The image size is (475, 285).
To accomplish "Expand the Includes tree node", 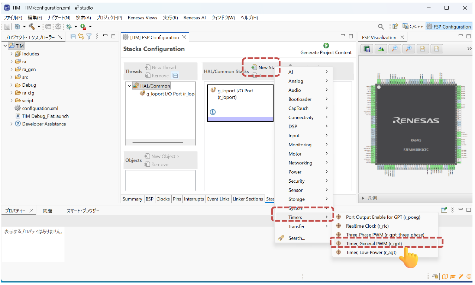I will 12,54.
